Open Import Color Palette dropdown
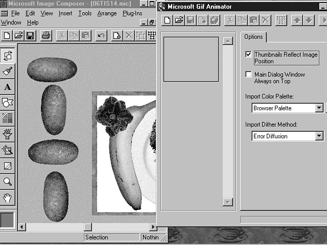The width and height of the screenshot is (327, 245). coord(319,108)
